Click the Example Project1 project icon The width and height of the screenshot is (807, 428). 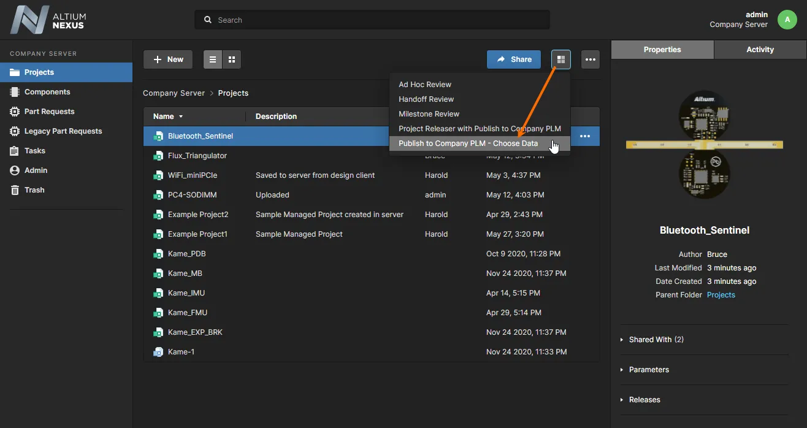click(158, 234)
